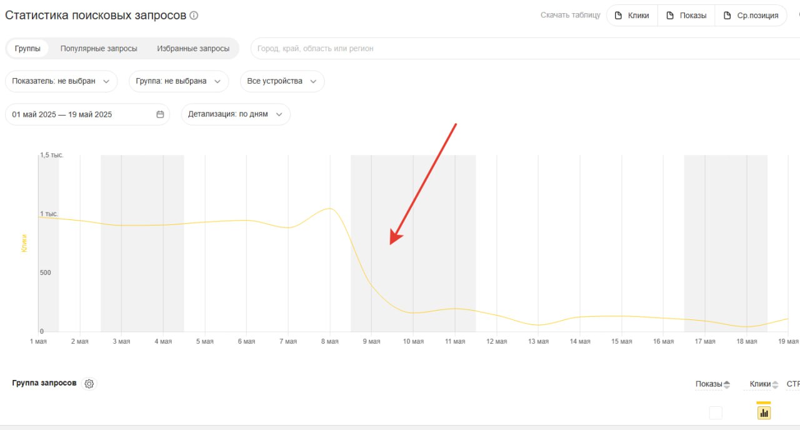The image size is (800, 430).
Task: Open the Детализация: по дням dropdown
Action: (x=236, y=114)
